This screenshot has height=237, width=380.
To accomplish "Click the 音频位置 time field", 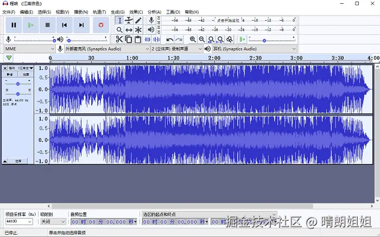I will [x=104, y=222].
